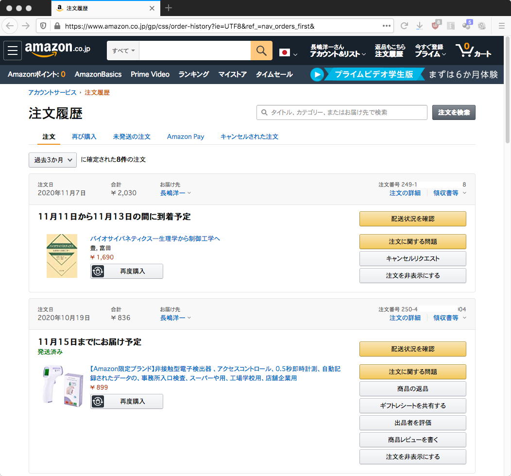
Task: Open ランキング in the nav bar
Action: 194,74
